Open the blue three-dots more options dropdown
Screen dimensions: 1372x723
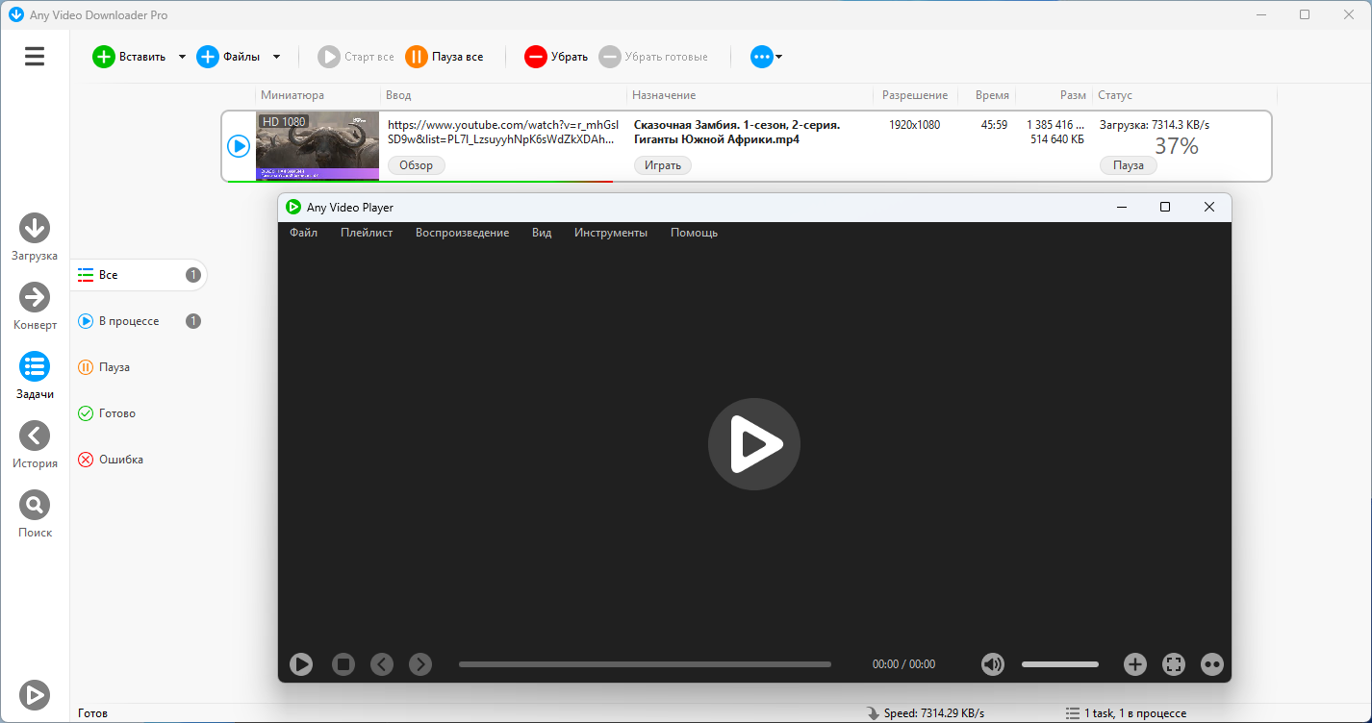(x=766, y=57)
